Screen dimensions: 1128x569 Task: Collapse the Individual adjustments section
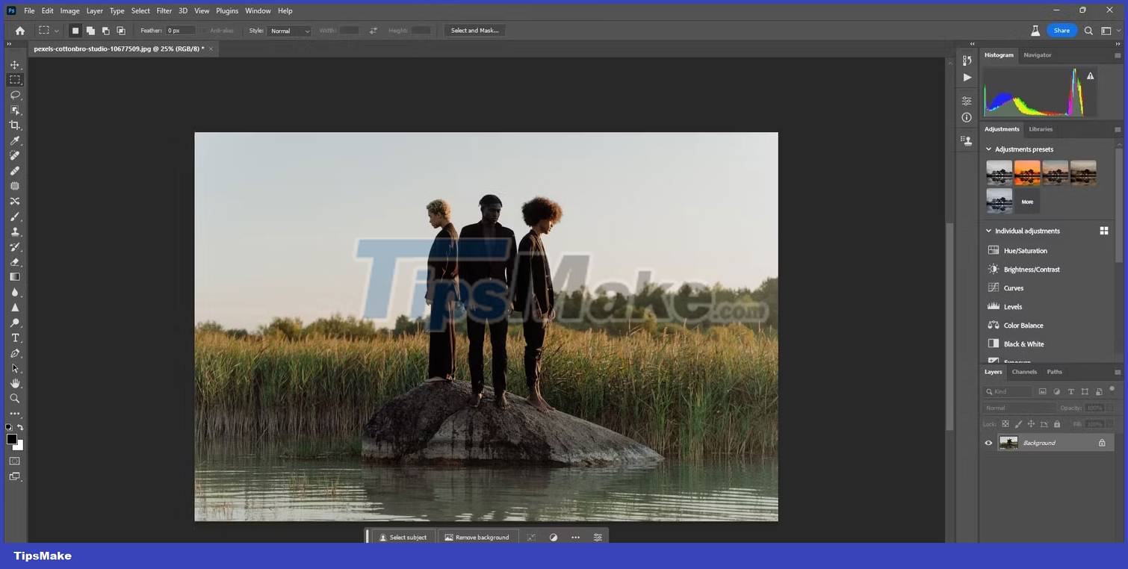pos(988,231)
